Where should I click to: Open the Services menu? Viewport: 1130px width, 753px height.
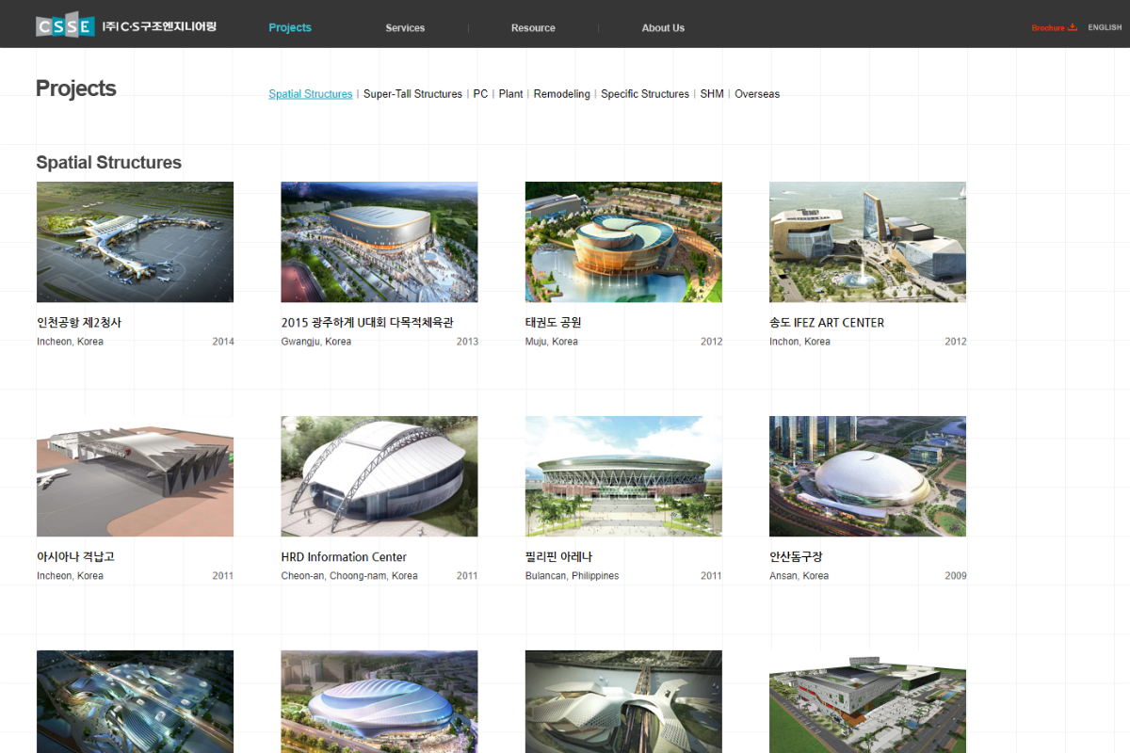click(405, 28)
